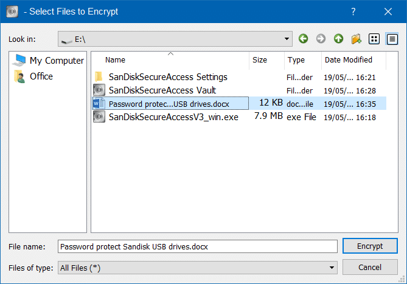Screen dimensions: 407x284
Task: Click the vault icon in the title bar
Action: pyautogui.click(x=12, y=12)
